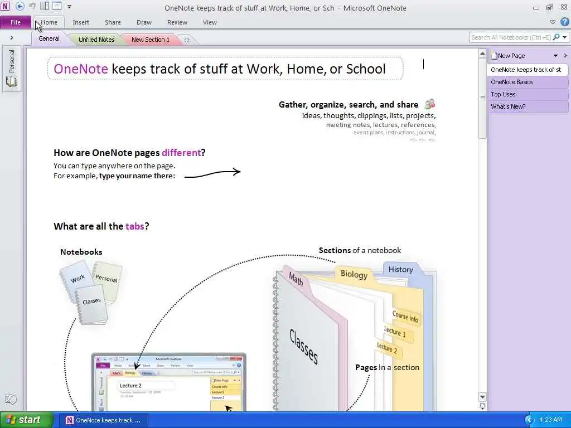Open OneNote Help question mark icon
Screen dimensions: 571x428
[564, 22]
